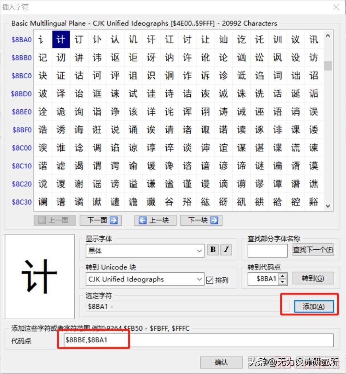Select character 识 in row $8BC0
Screen dimensions: 346x374
pos(151,75)
